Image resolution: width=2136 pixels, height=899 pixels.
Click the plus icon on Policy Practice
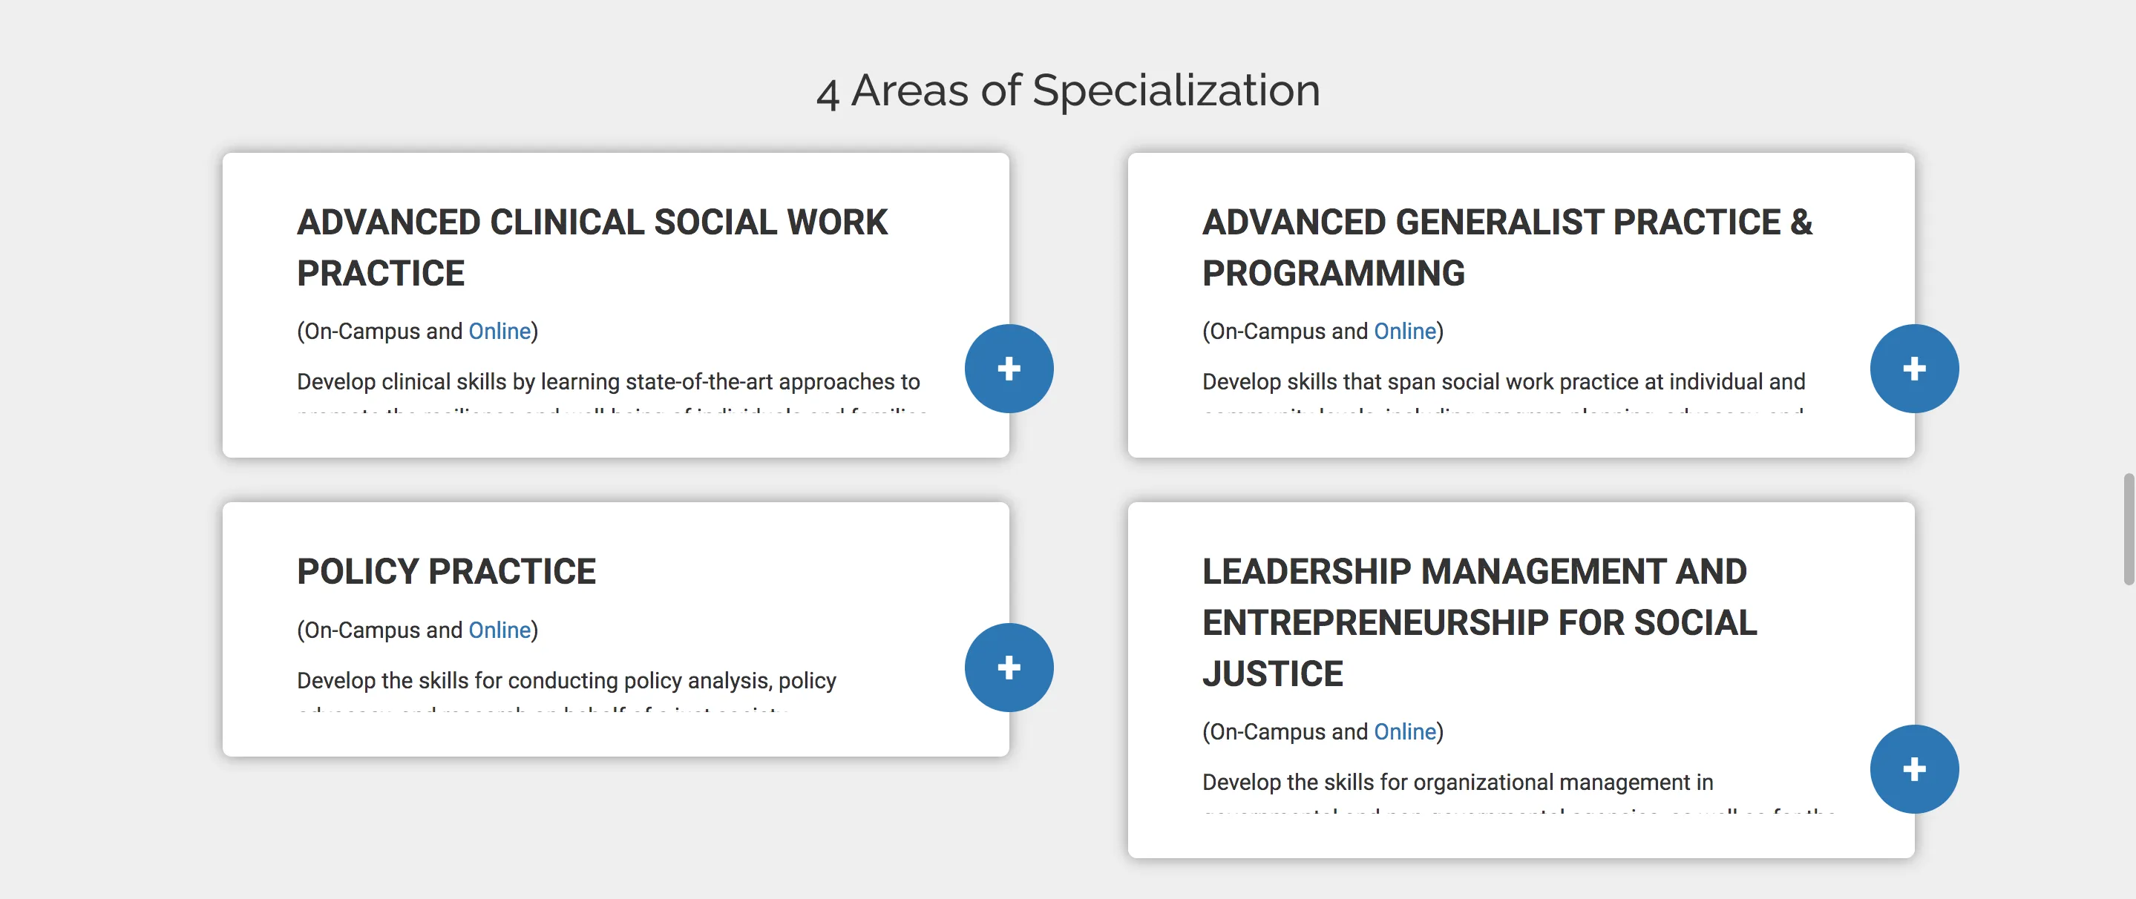point(1009,668)
